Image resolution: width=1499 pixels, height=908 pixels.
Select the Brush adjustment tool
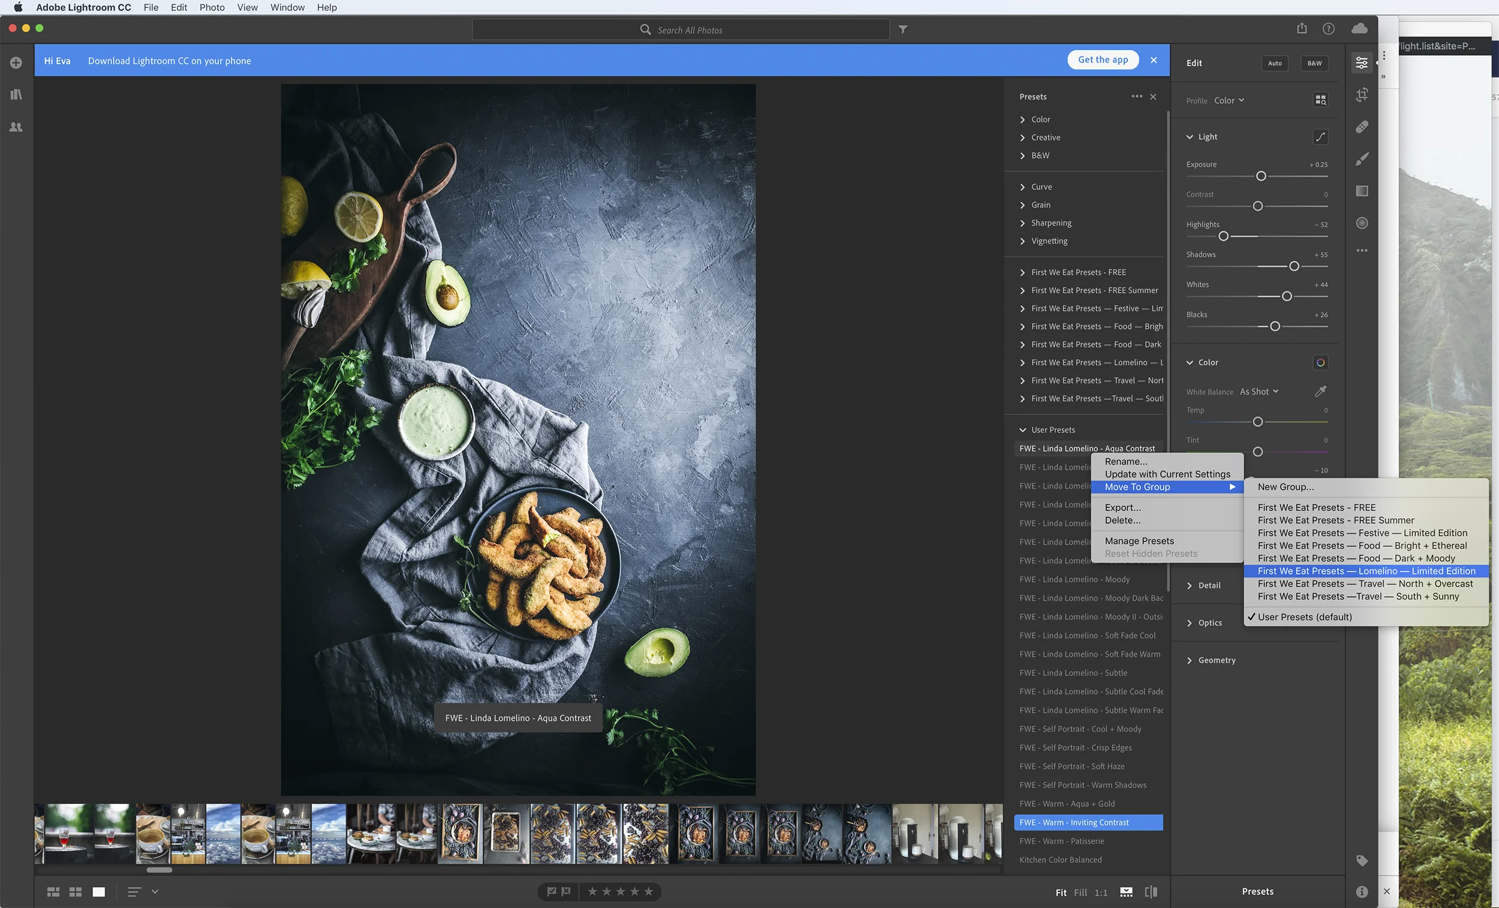[1362, 159]
